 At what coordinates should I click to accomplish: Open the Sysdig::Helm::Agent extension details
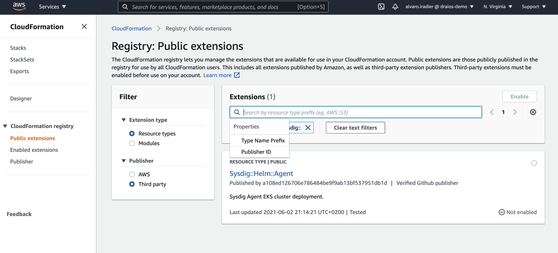261,173
